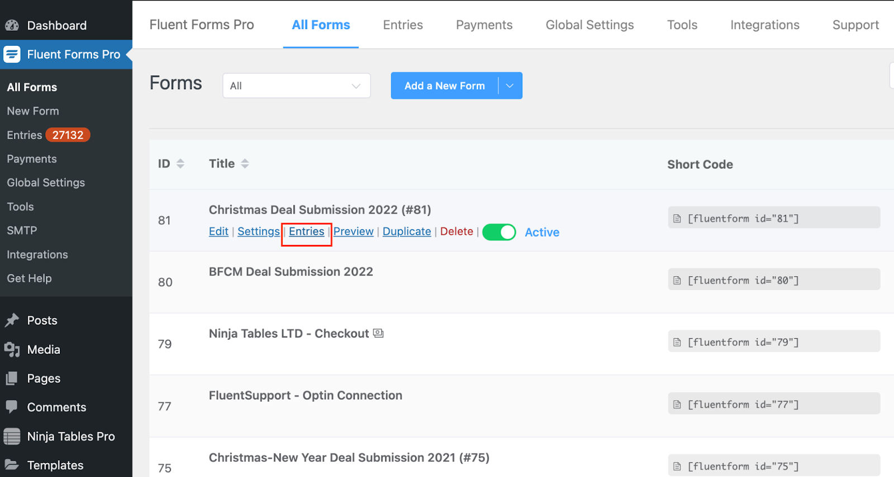Click Christmas-New Year Deal Submission 2021 title

349,457
